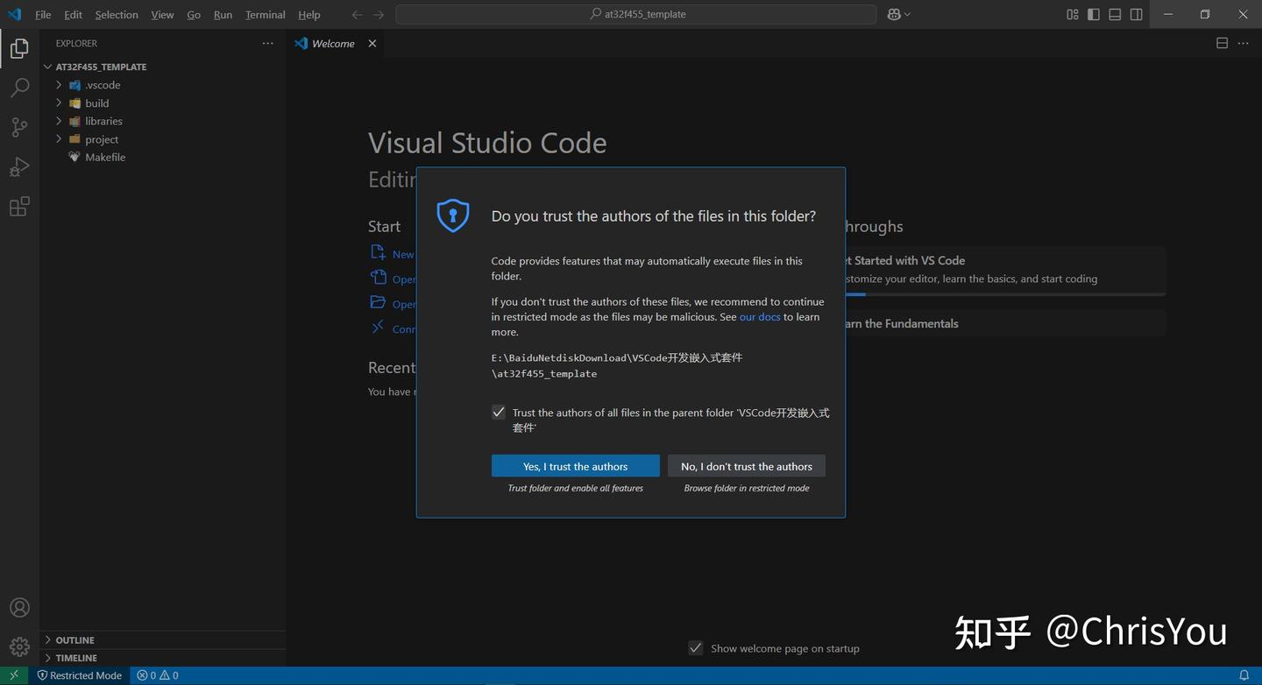Click the at32f455_template search box at the top
This screenshot has height=685, width=1262.
[637, 13]
